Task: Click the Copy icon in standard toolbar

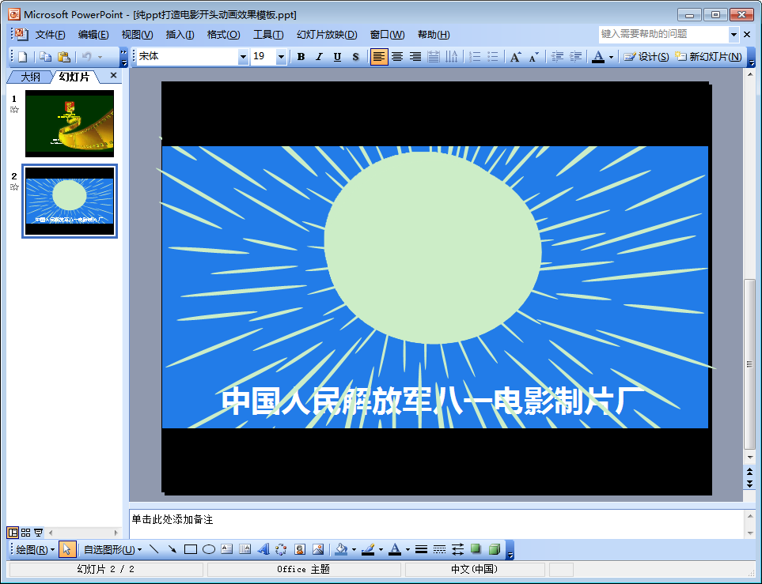Action: point(45,57)
